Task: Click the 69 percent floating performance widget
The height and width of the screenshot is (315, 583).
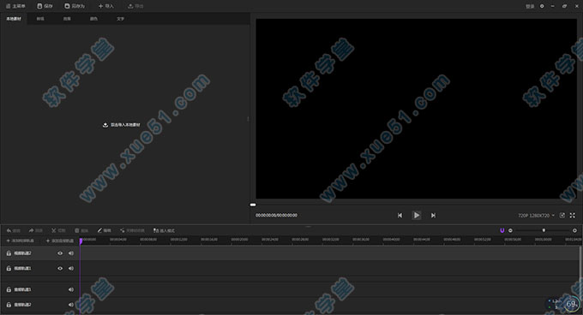Action: 571,304
